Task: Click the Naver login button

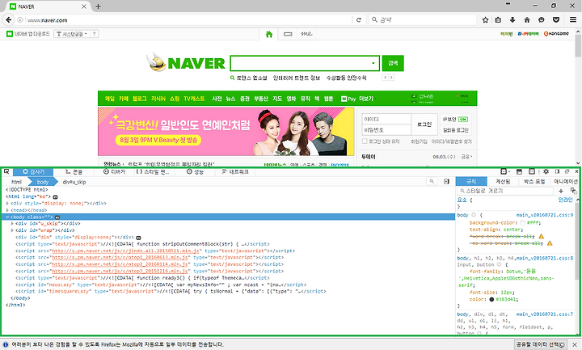Action: [424, 124]
